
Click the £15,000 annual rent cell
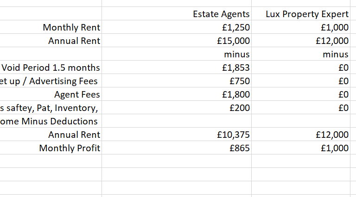(x=234, y=41)
